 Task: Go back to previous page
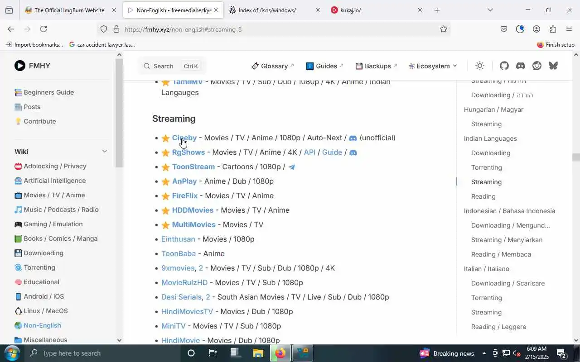11,29
